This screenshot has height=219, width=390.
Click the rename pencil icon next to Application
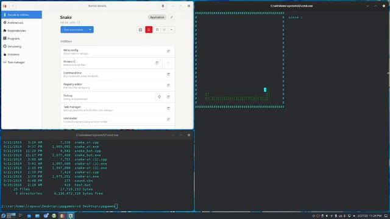point(171,17)
